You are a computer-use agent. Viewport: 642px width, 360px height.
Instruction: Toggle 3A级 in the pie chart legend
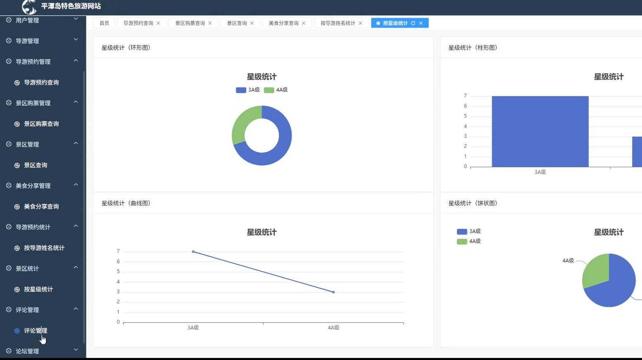coord(469,232)
